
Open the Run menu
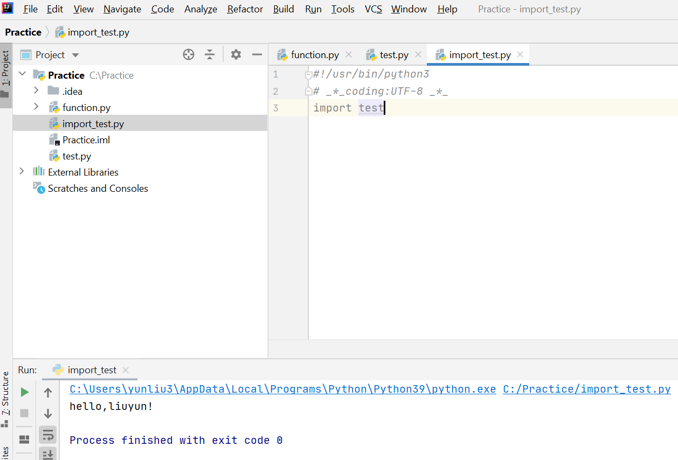[x=313, y=9]
